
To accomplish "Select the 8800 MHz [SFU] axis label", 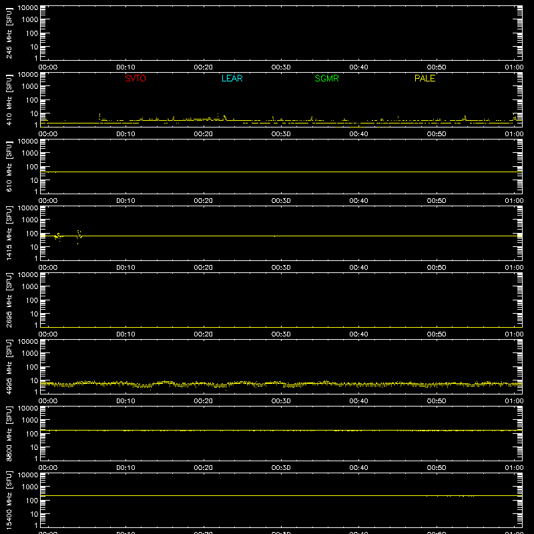I will pos(9,433).
